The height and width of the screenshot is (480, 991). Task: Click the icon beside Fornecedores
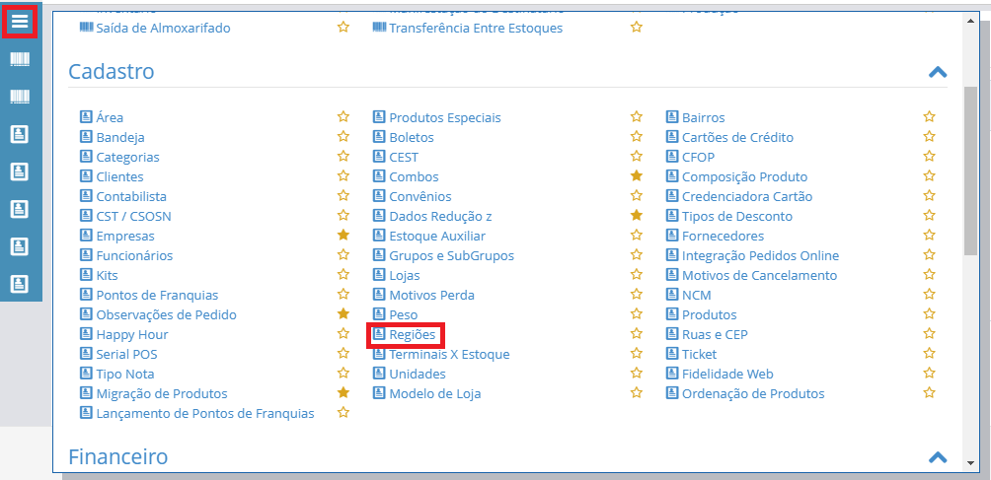[x=672, y=236]
